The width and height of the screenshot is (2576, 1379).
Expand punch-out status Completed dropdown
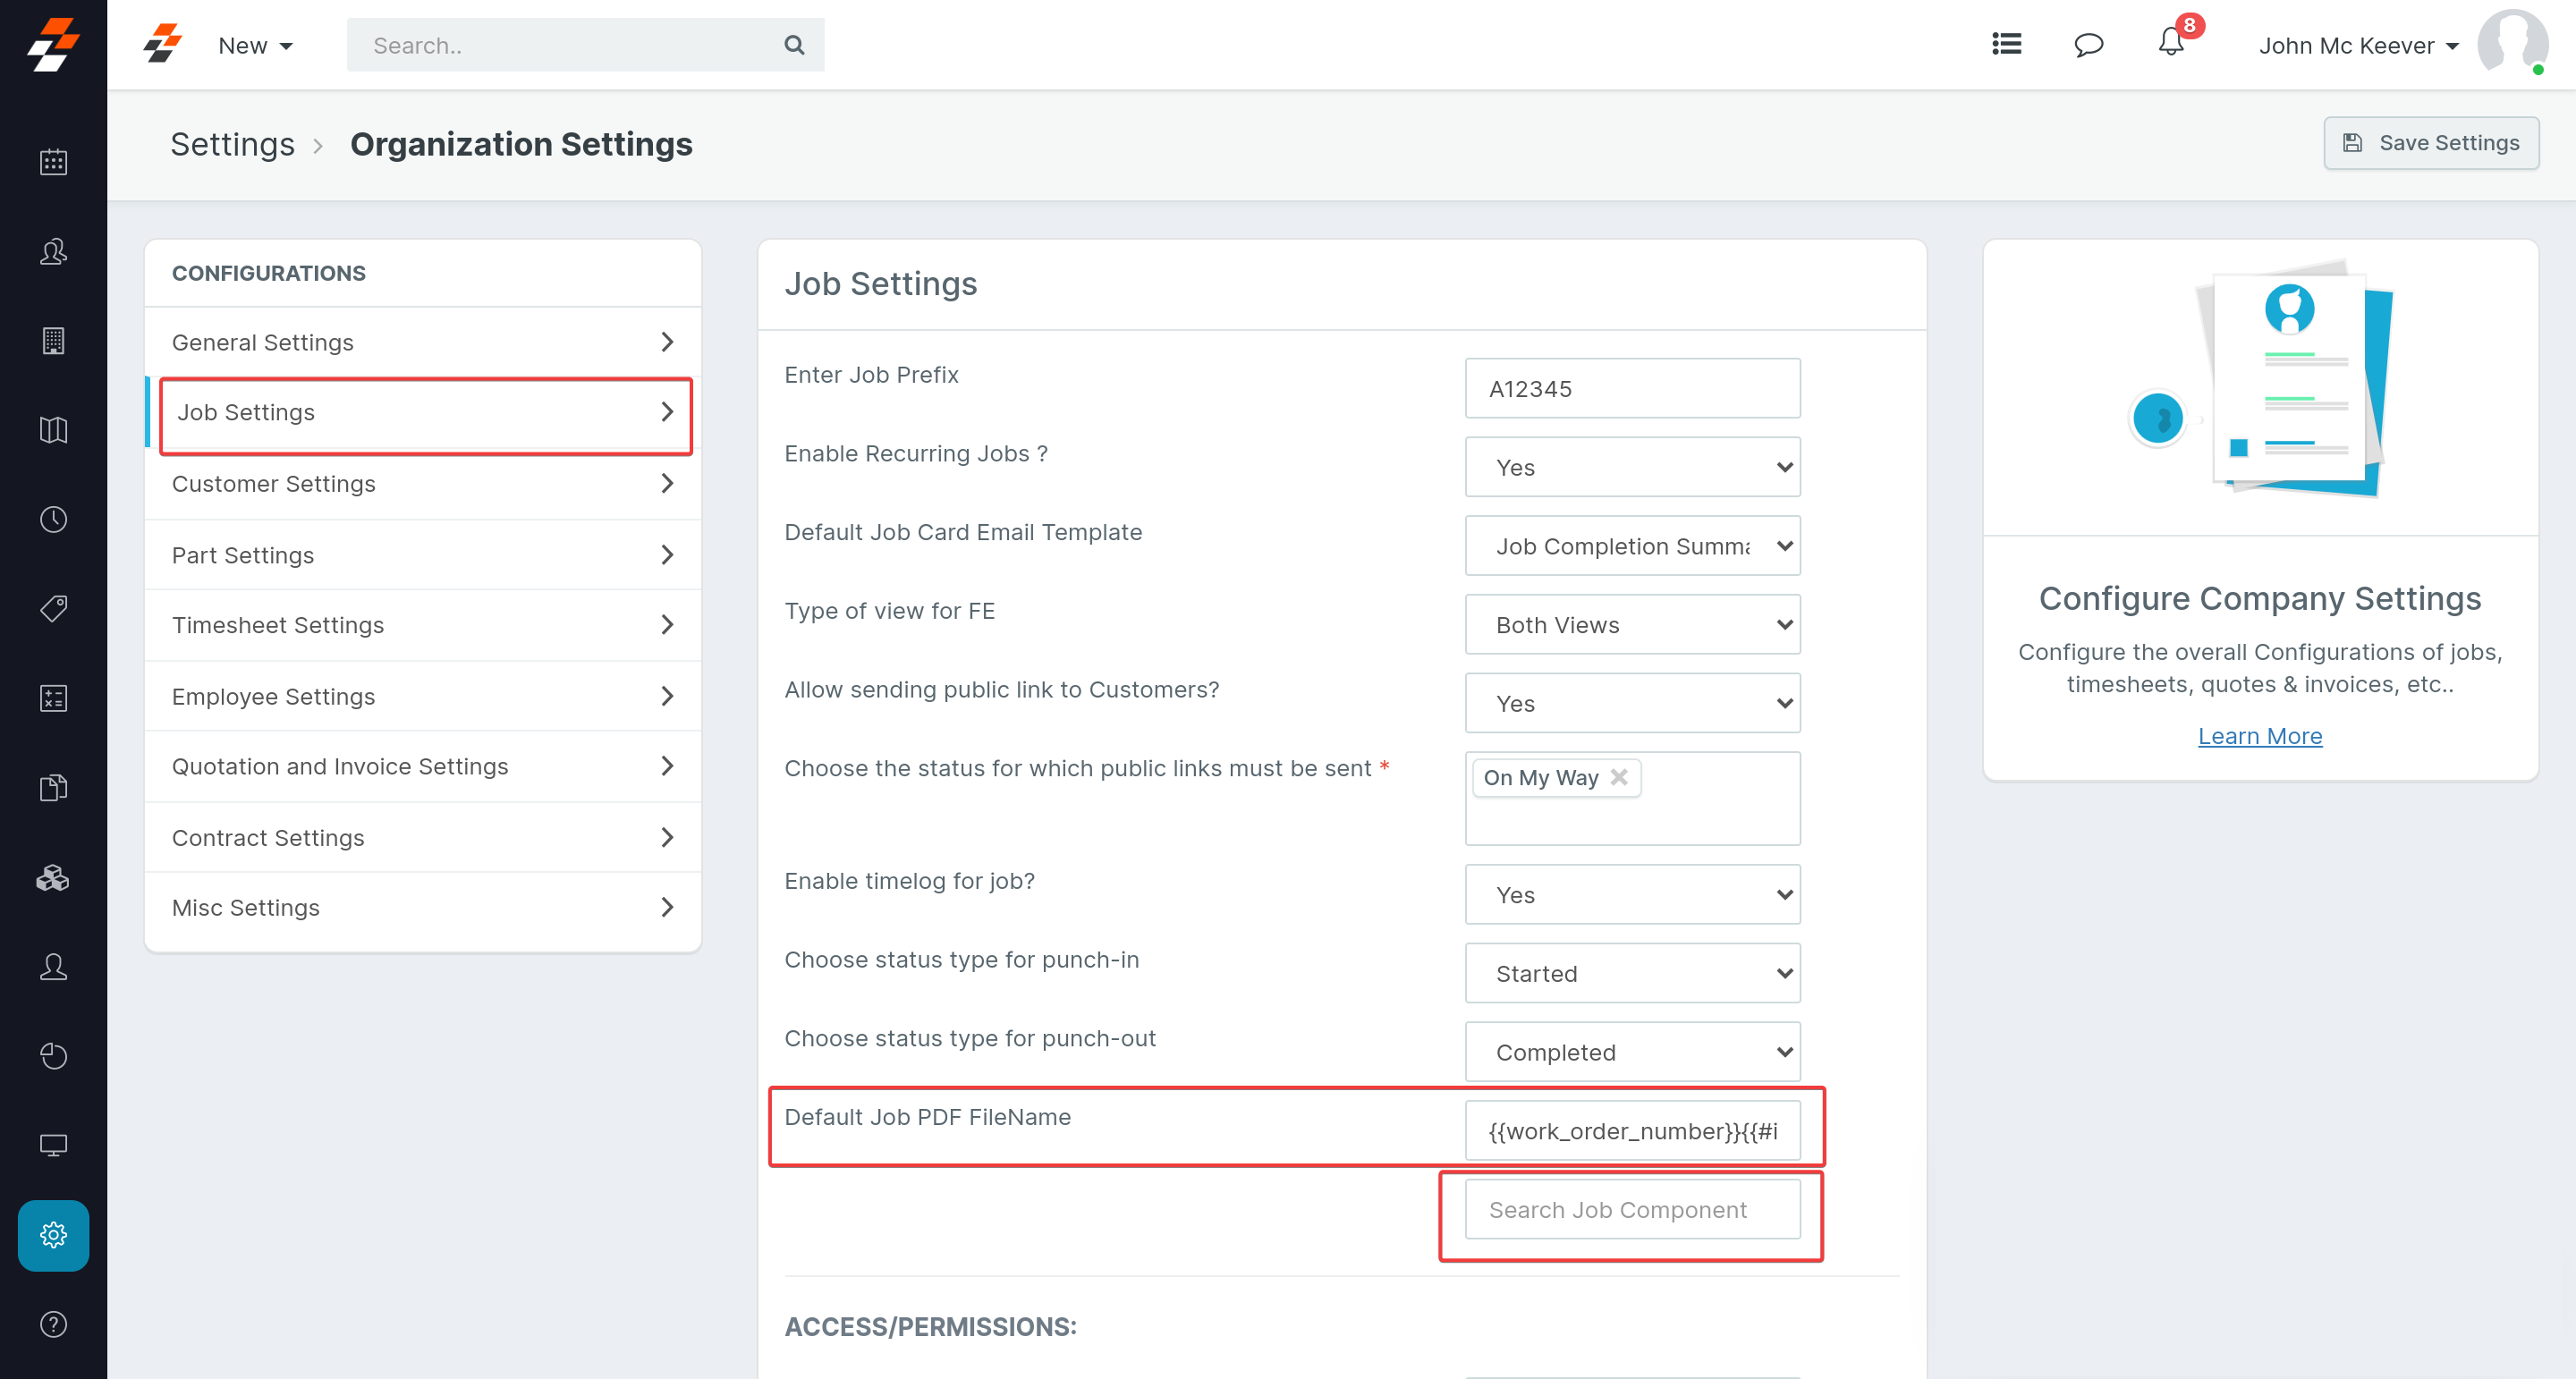[x=1632, y=1052]
